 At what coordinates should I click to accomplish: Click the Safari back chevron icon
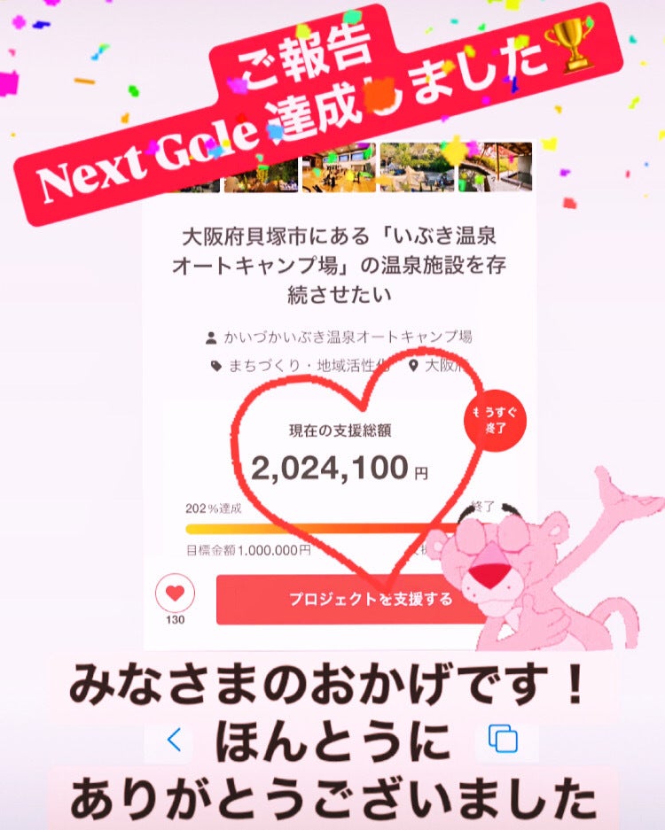174,740
